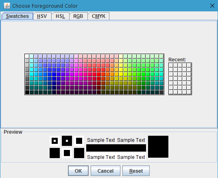This screenshot has height=178, width=218.
Task: Switch to the HSV tab
Action: (x=42, y=16)
